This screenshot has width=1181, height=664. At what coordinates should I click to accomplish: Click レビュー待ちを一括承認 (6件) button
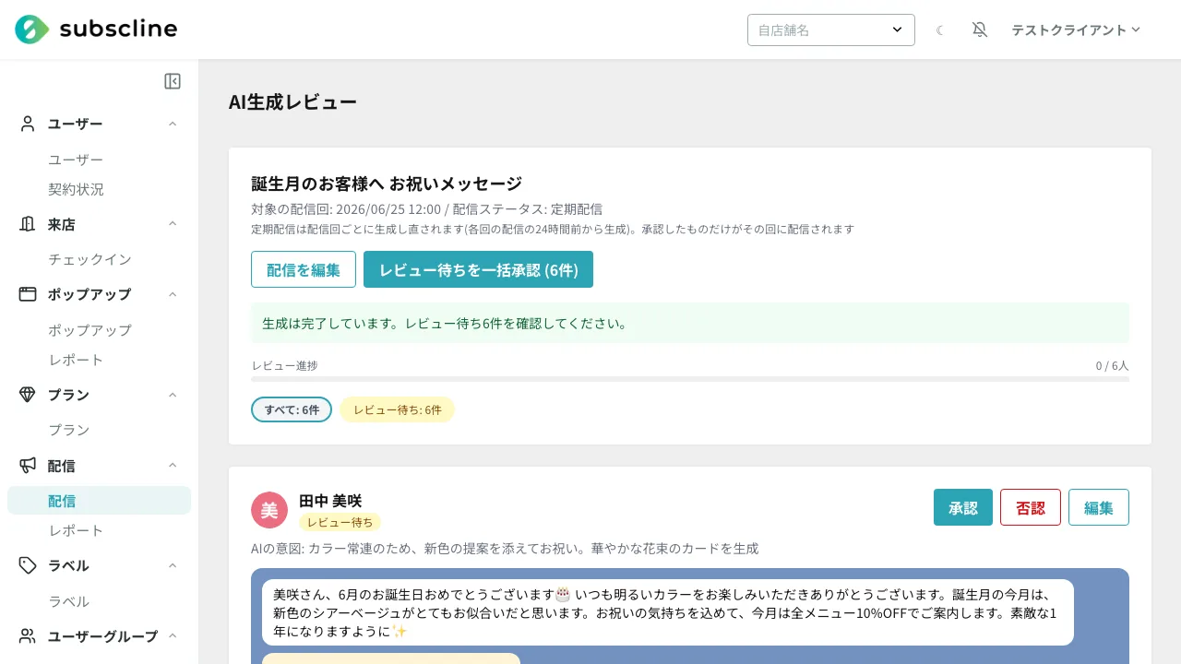coord(478,269)
